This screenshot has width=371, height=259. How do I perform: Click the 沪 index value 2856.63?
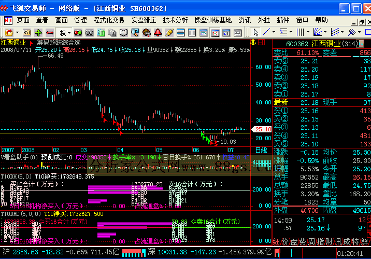tap(25, 252)
